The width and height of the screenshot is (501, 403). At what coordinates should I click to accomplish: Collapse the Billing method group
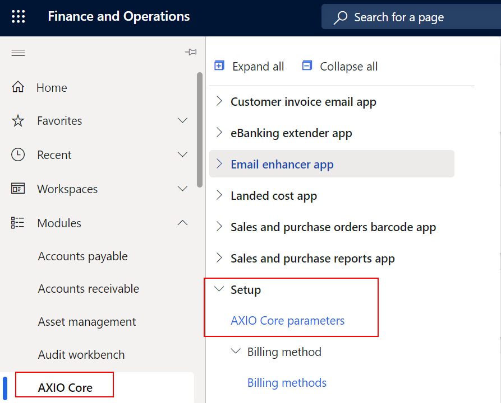[x=236, y=352]
